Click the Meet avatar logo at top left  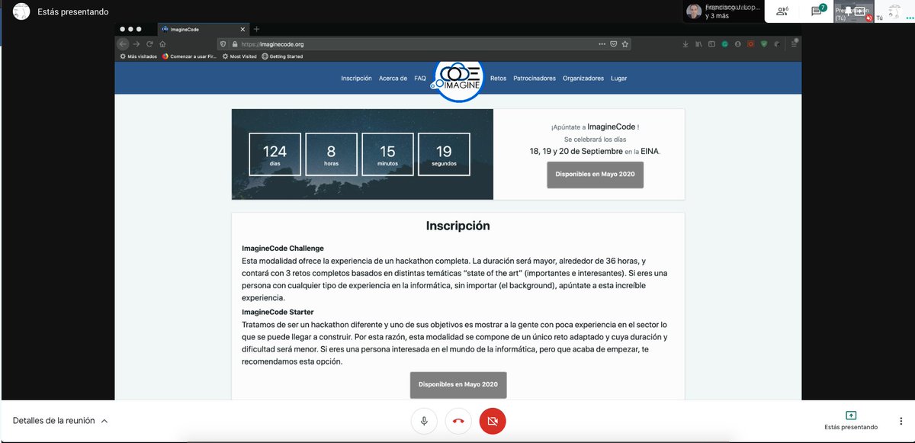tap(22, 11)
